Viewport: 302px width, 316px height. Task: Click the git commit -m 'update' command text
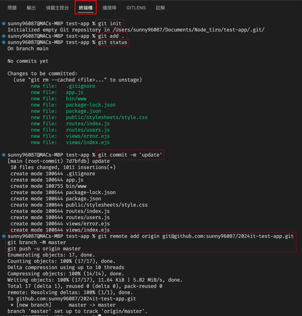click(130, 155)
